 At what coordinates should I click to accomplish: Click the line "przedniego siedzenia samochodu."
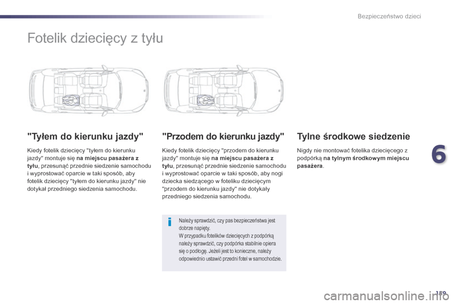point(207,196)
